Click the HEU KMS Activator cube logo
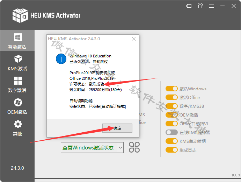Image resolution: width=241 pixels, height=182 pixels. pos(20,15)
